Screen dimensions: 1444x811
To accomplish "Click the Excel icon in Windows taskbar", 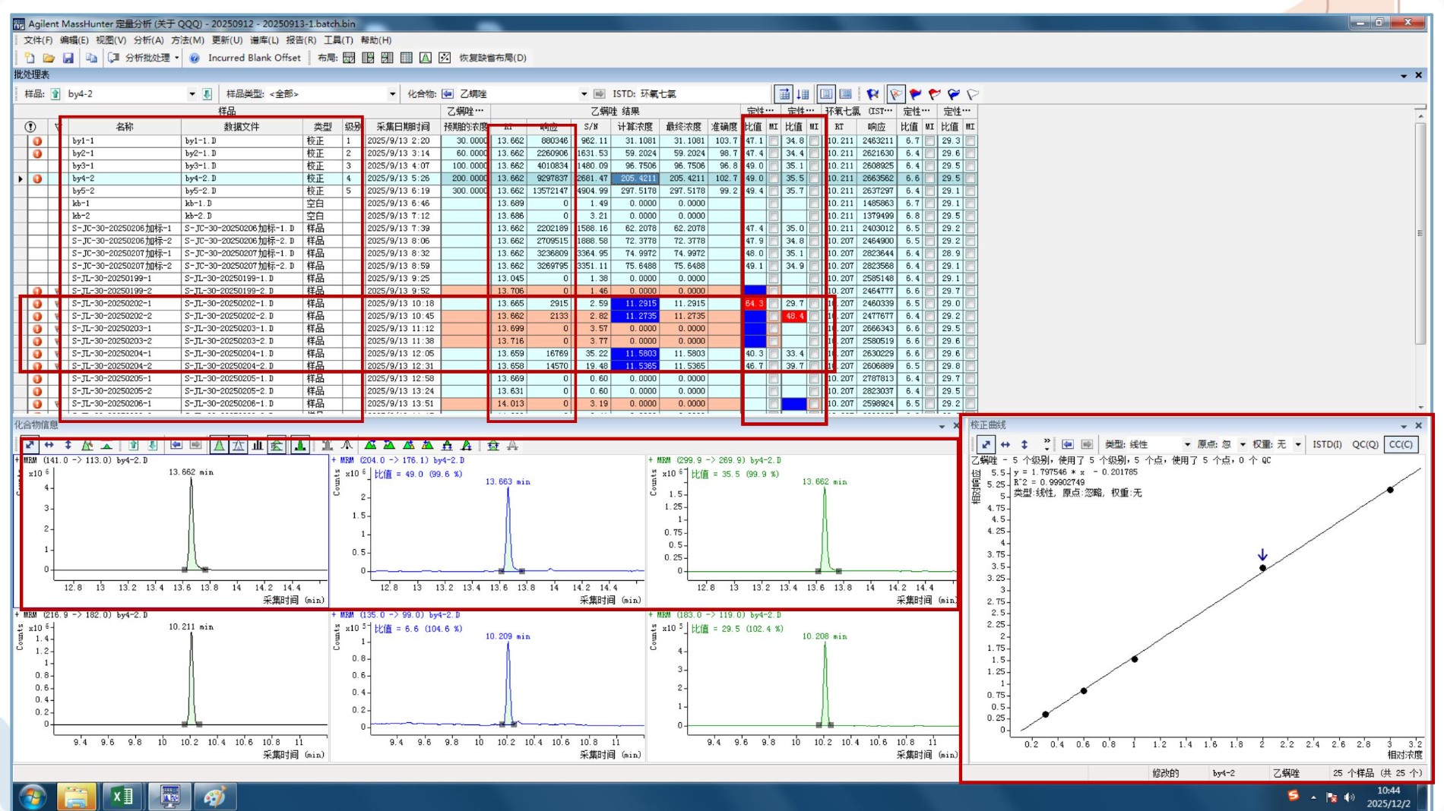I will [x=122, y=796].
